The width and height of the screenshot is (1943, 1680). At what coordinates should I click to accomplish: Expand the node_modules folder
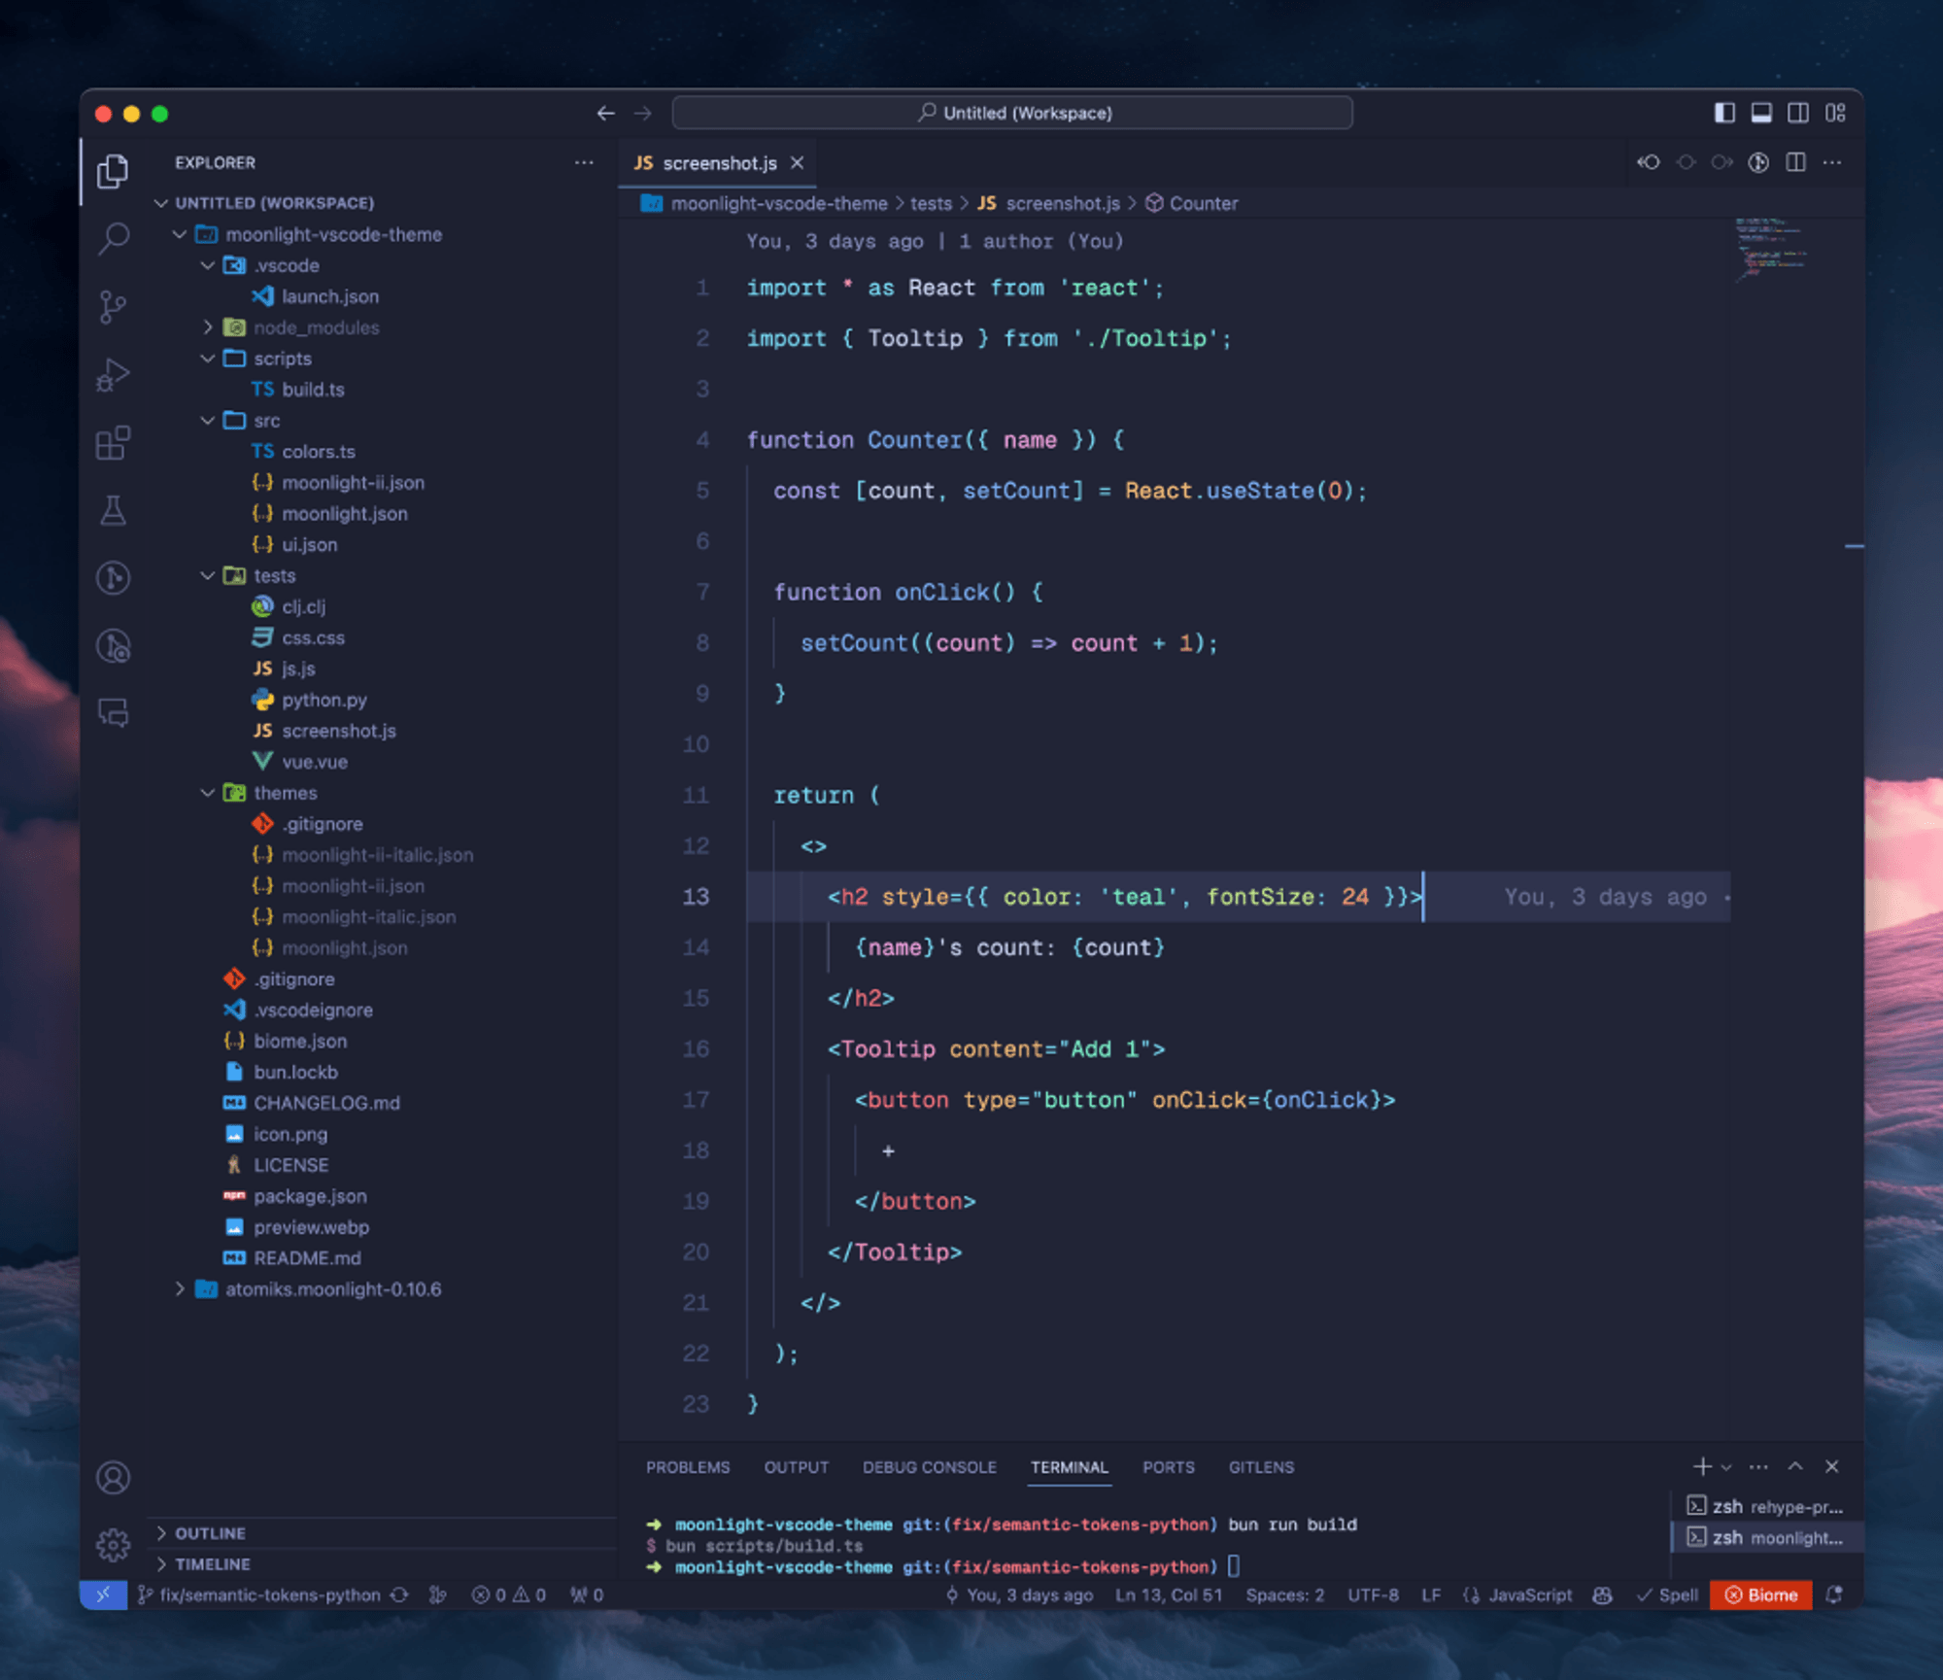[x=316, y=327]
